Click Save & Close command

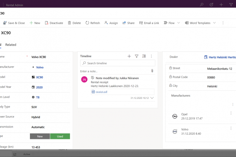click(x=14, y=23)
